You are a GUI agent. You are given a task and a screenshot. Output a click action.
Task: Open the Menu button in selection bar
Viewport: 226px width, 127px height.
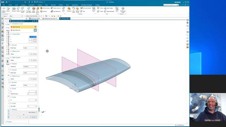click(5, 16)
